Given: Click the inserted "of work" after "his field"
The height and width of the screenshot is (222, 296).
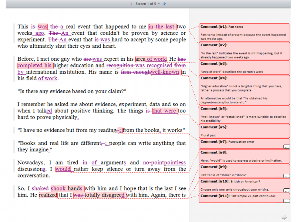Looking at the screenshot, I should [48, 78].
